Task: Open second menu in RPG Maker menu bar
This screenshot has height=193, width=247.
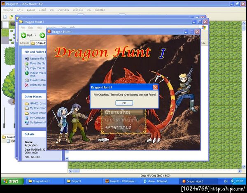Action: (x=20, y=10)
